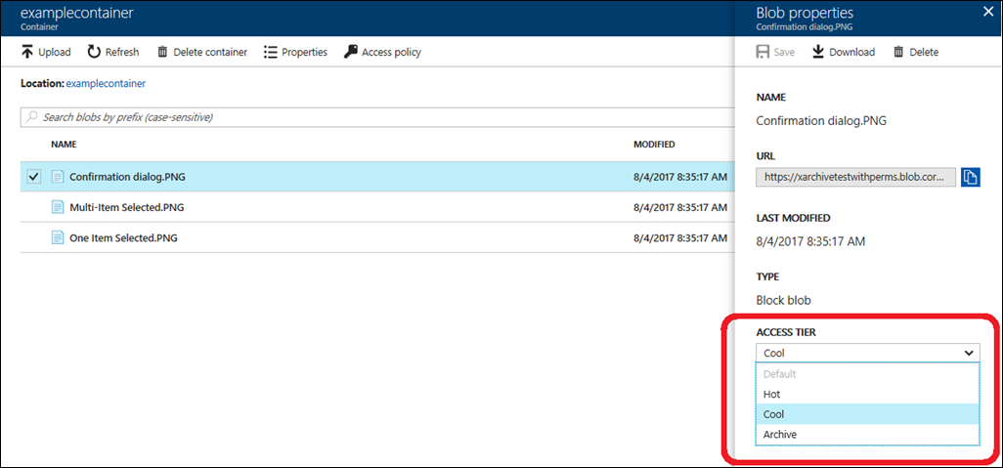This screenshot has height=468, width=1003.
Task: Open container Properties from the toolbar
Action: [271, 52]
